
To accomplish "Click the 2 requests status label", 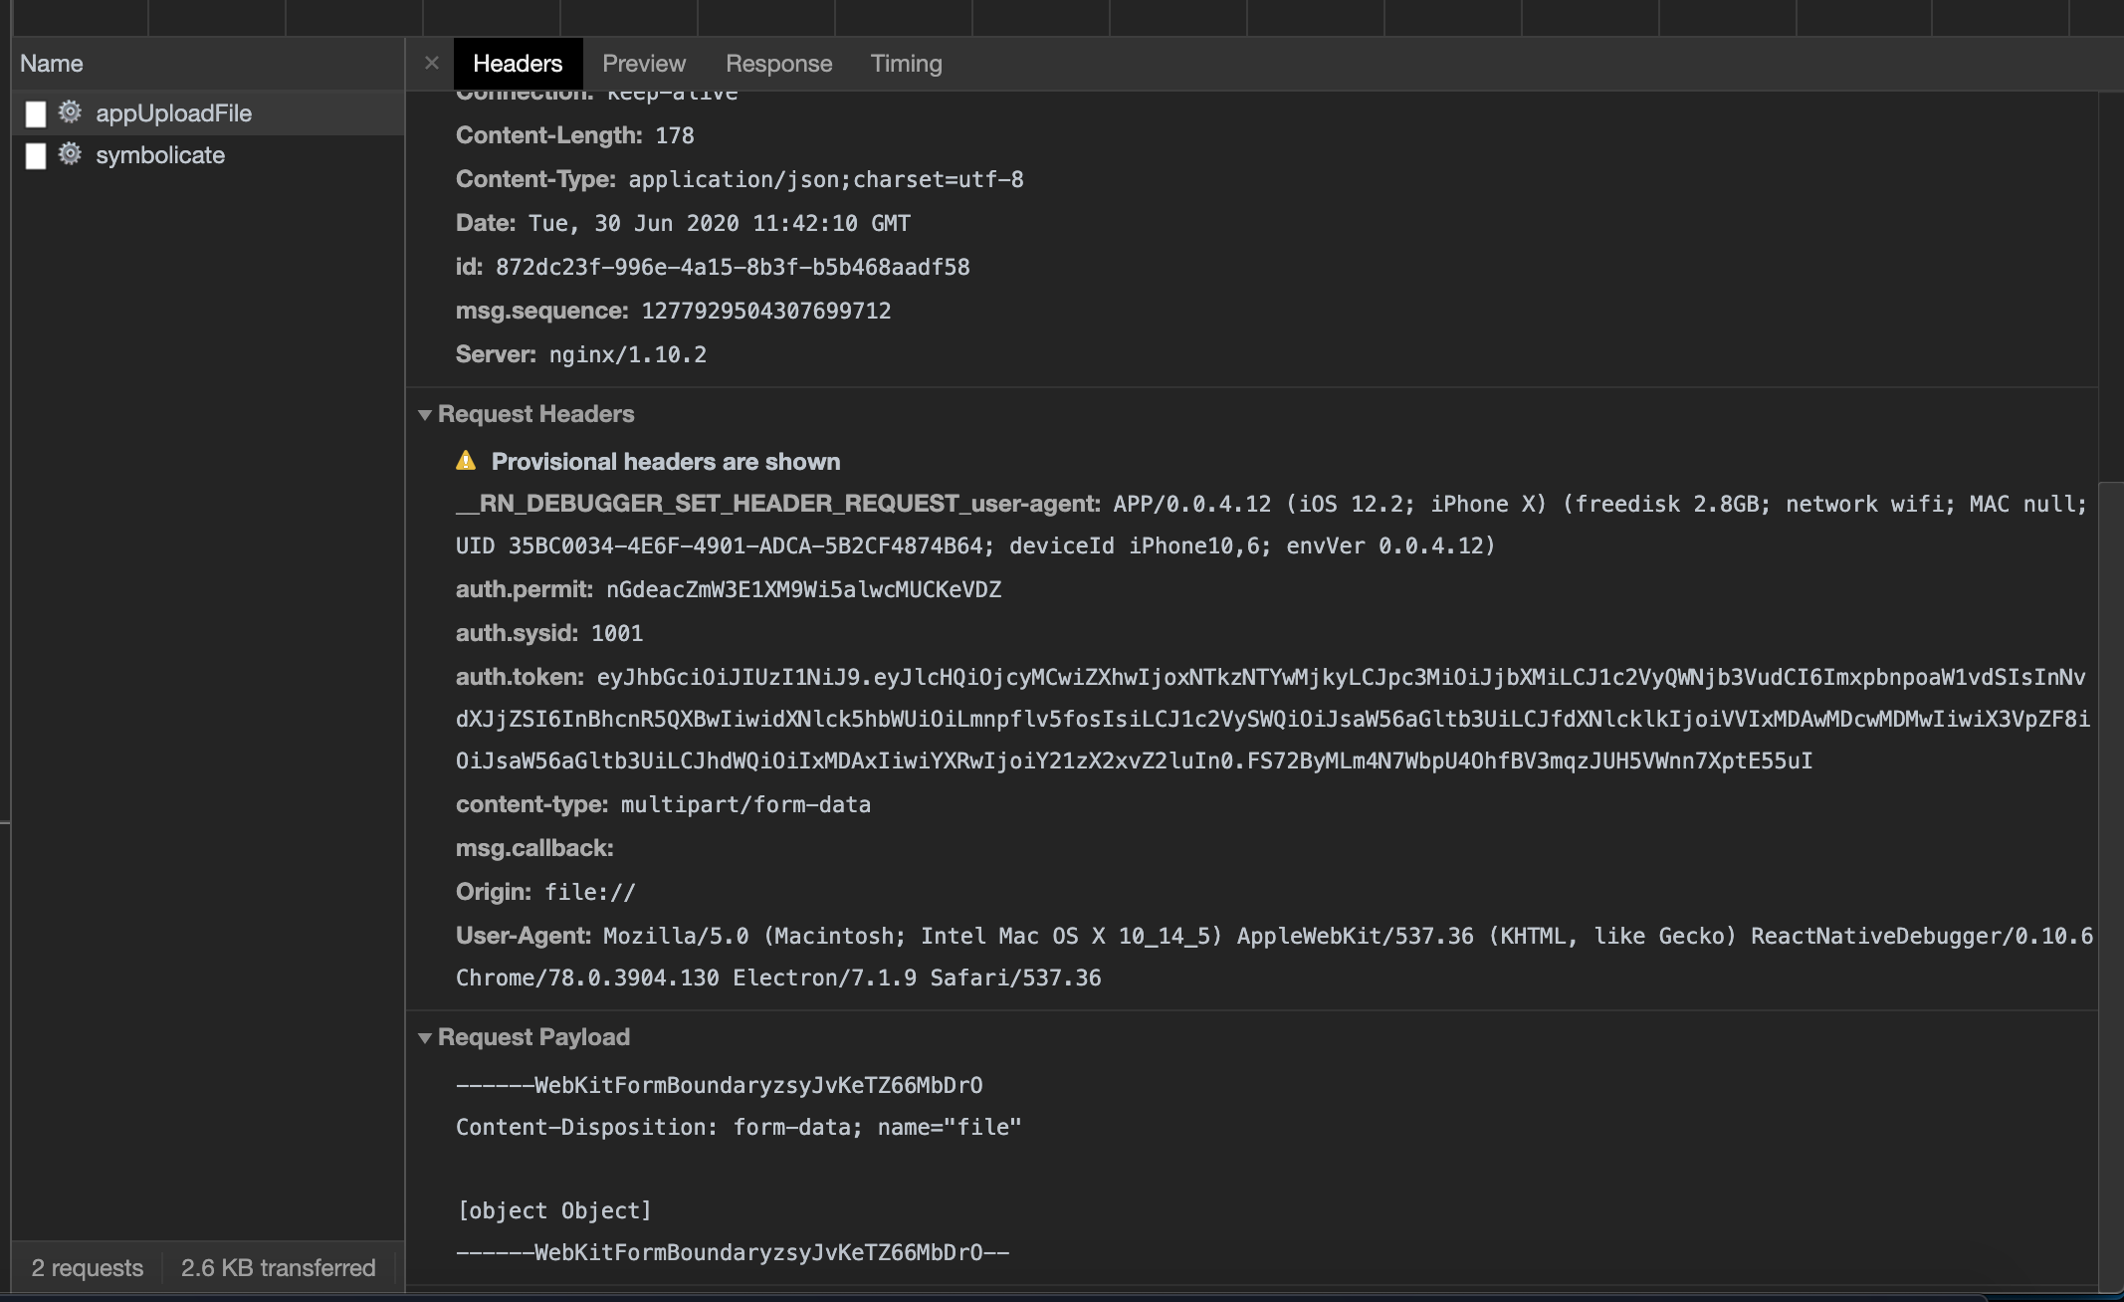I will click(87, 1267).
